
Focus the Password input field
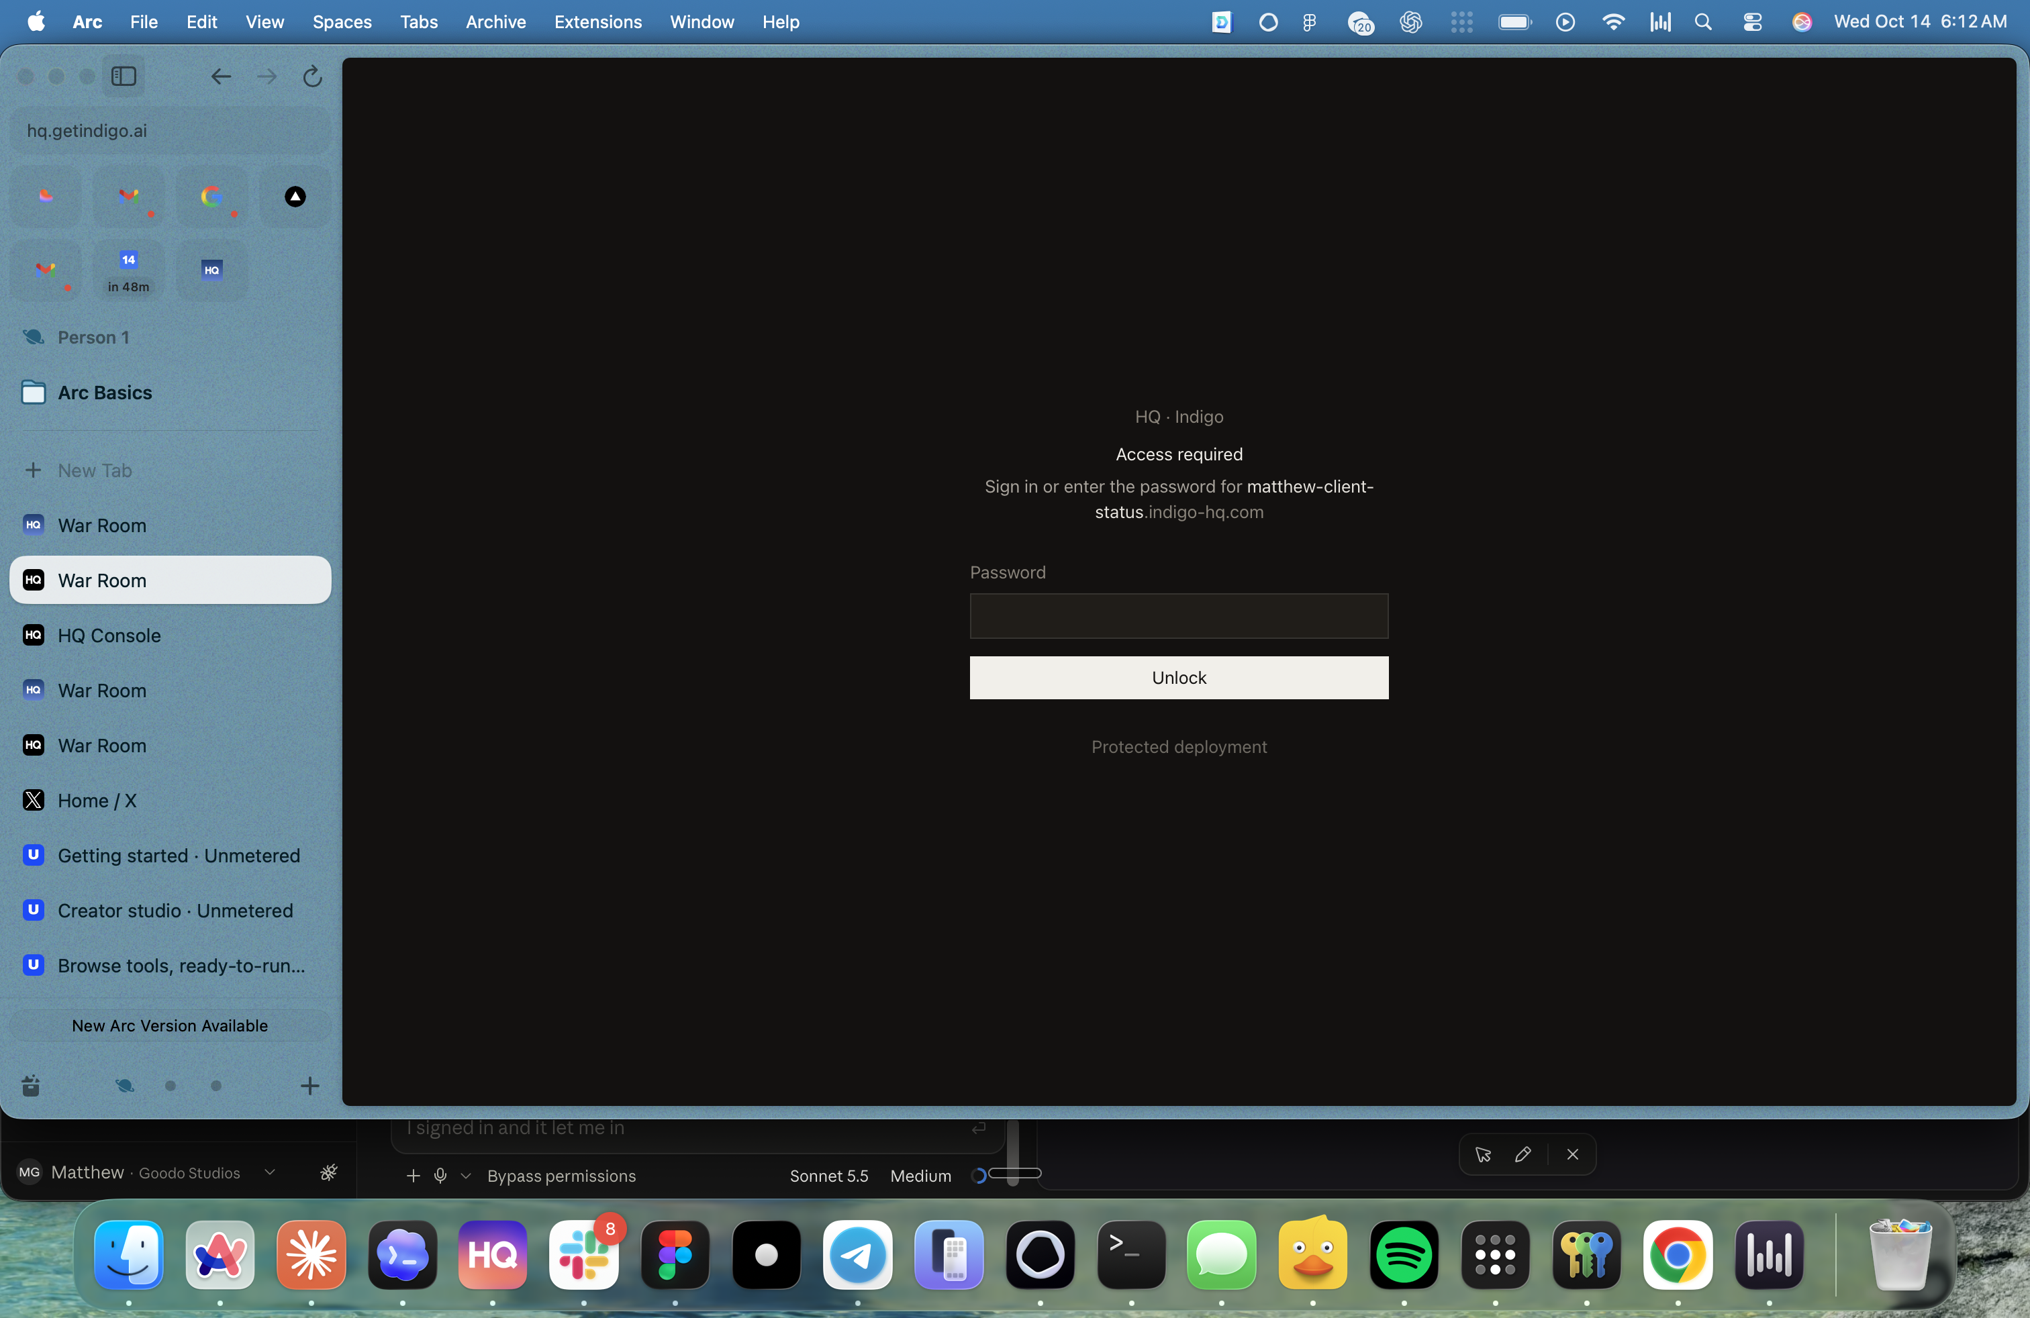click(x=1179, y=615)
